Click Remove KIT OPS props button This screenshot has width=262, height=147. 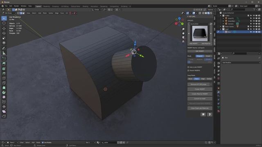[x=199, y=85]
